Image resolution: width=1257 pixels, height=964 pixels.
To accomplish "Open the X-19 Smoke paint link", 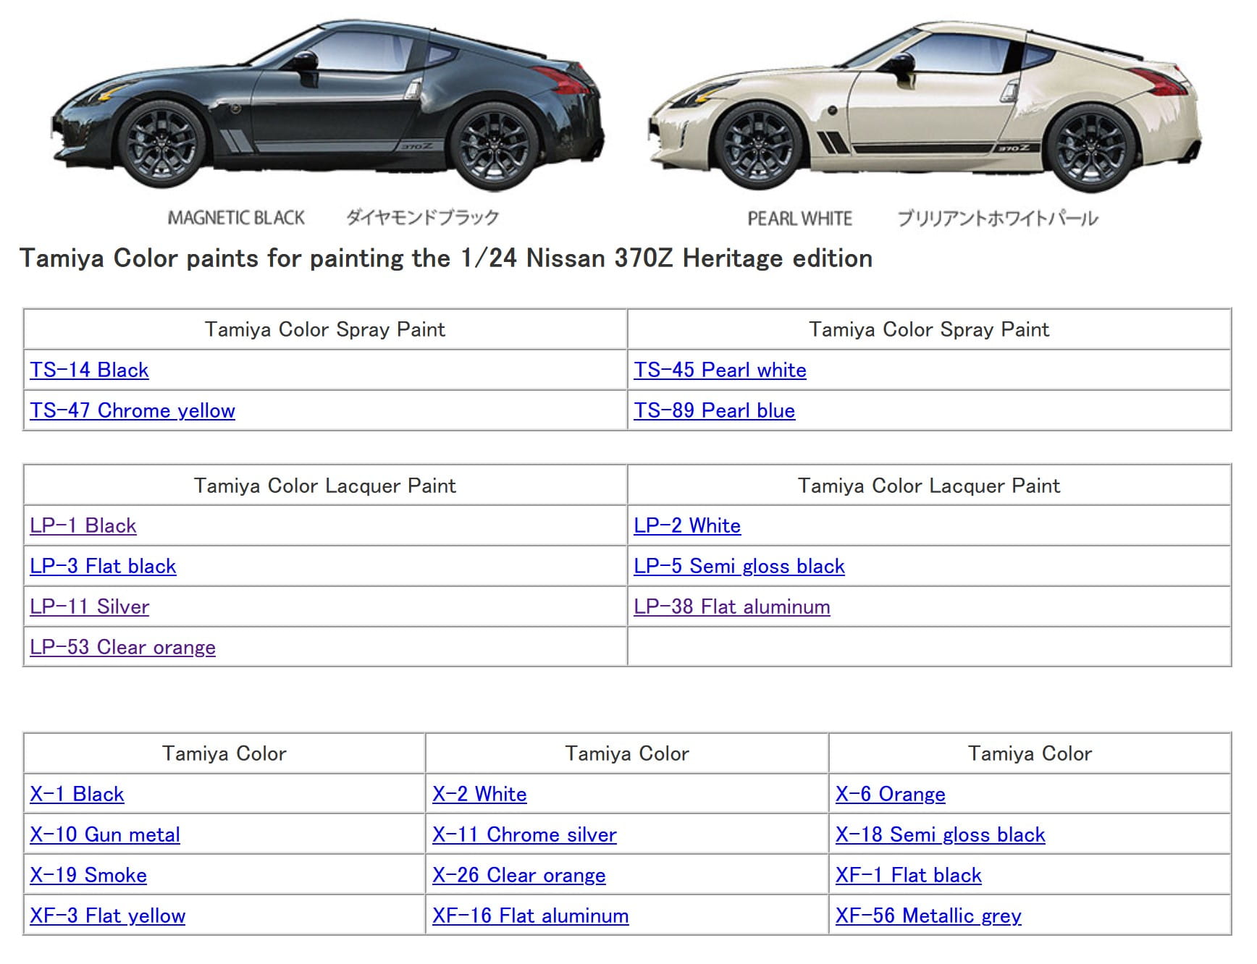I will pyautogui.click(x=88, y=875).
